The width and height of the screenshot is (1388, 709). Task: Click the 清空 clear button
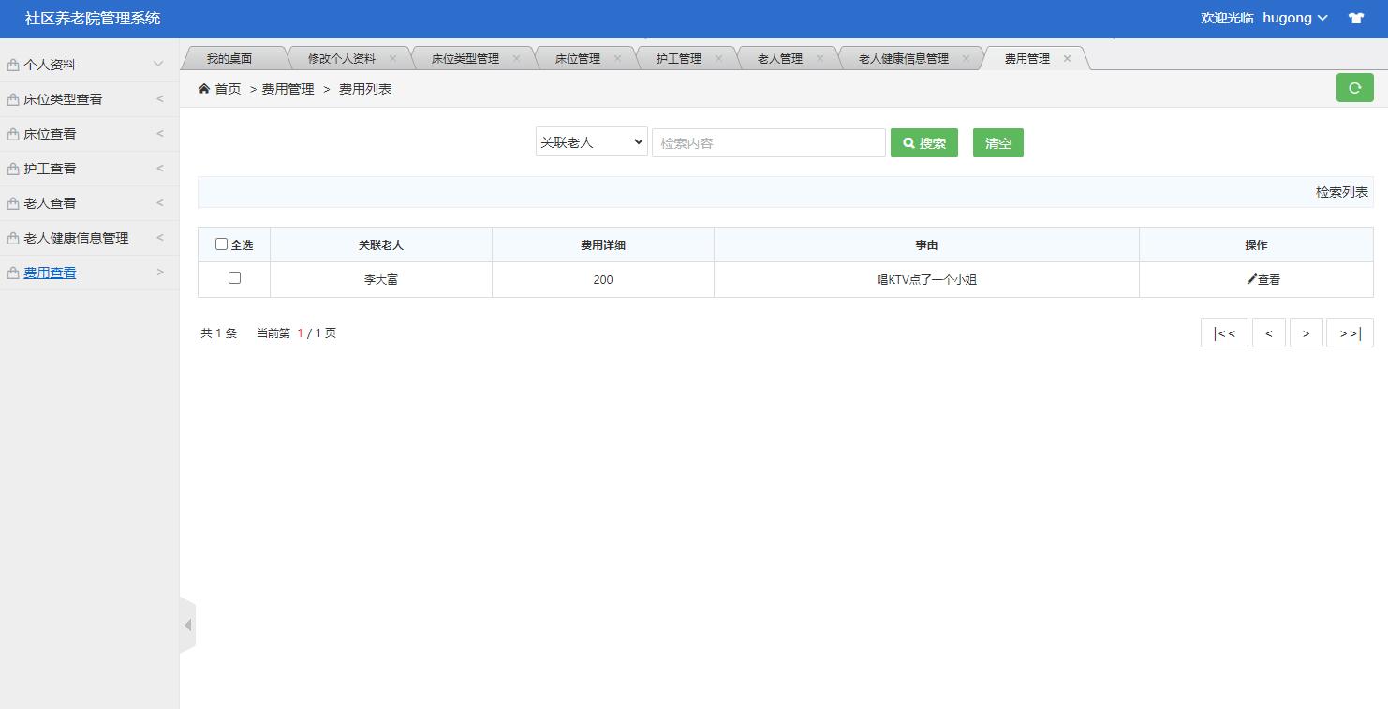pyautogui.click(x=997, y=142)
